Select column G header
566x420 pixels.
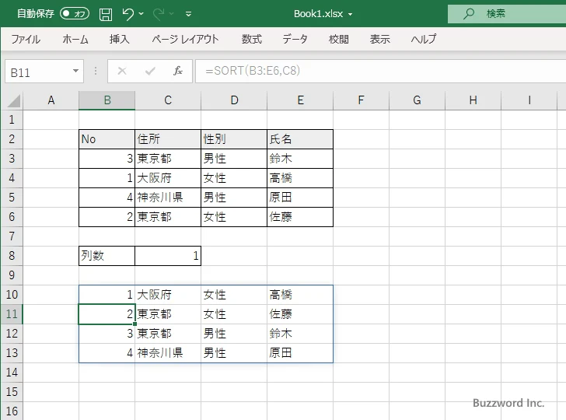(417, 100)
